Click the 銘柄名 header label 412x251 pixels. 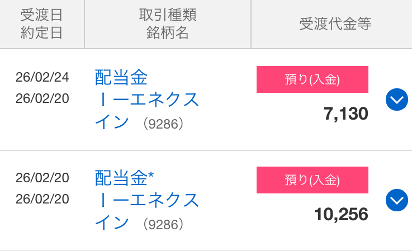click(168, 33)
